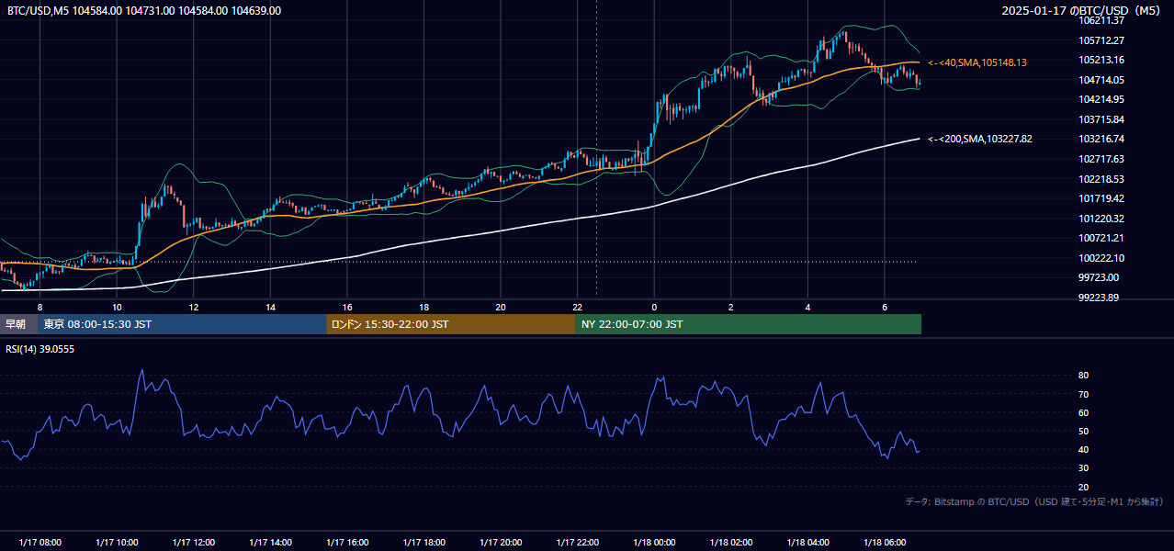Click the bottom date label 1/18 06:00

coord(885,543)
